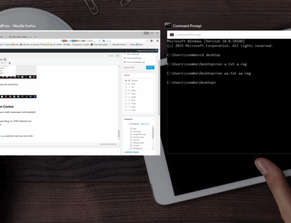This screenshot has width=291, height=223.
Task: Open a new Firefox tab with plus button
Action: [36, 37]
